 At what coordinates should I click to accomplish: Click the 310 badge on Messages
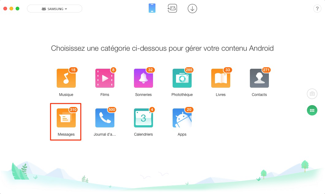73,110
